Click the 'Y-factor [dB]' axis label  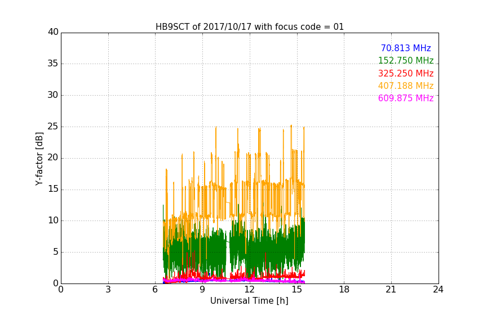39,159
